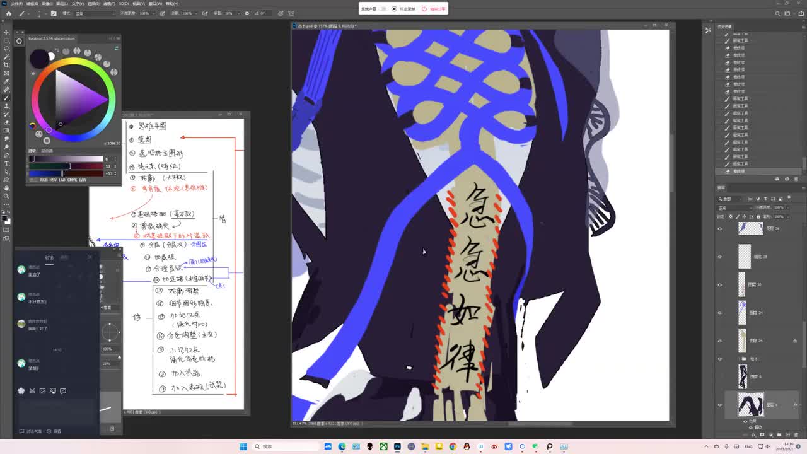
Task: Select the Eyedropper tool
Action: [x=6, y=81]
